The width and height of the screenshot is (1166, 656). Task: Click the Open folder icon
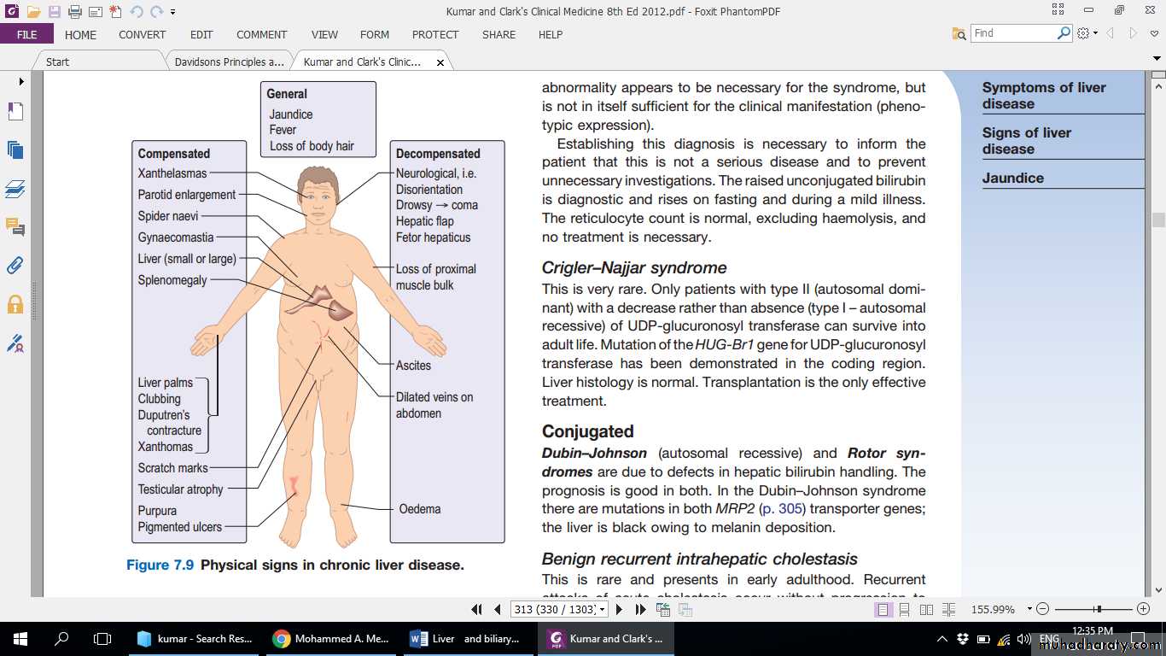tap(33, 12)
